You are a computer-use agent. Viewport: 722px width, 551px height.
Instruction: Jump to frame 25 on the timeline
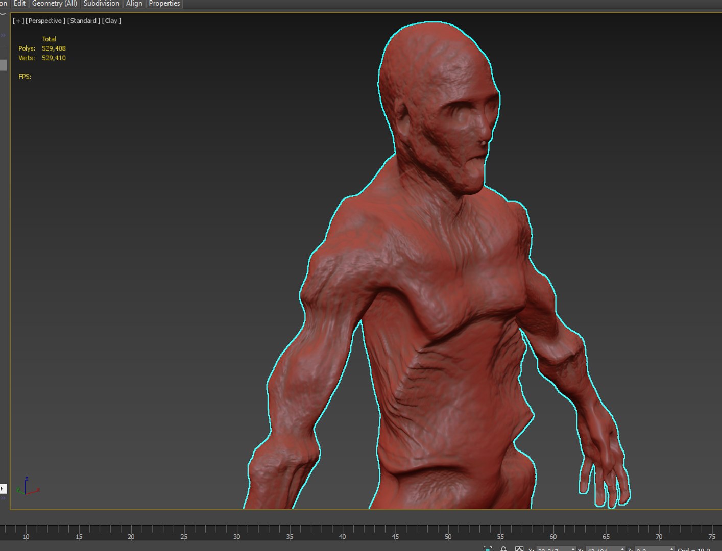click(184, 537)
